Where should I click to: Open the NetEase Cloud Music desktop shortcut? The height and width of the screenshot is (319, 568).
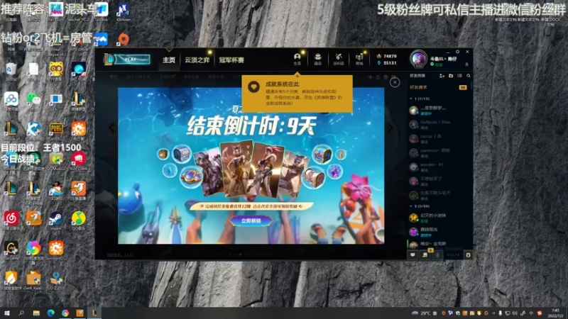pos(11,220)
